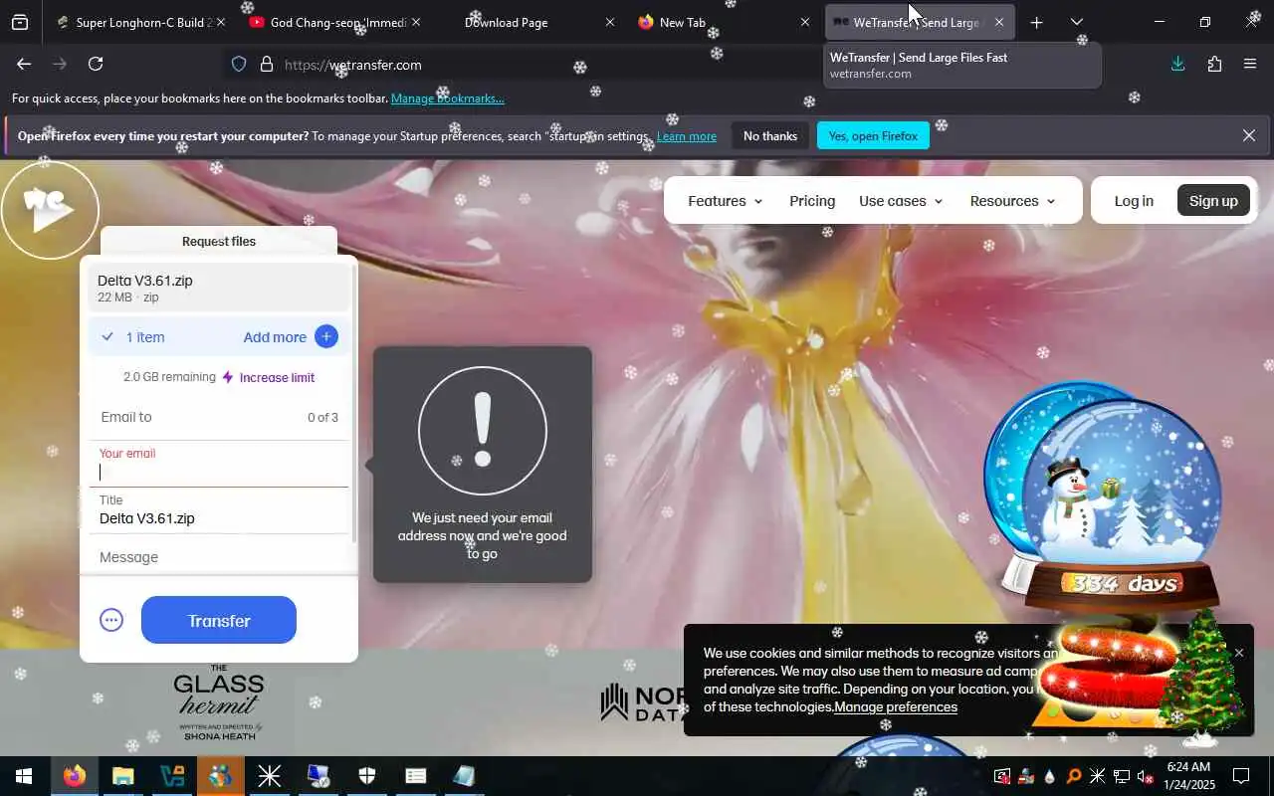
Task: Click the Sign up button
Action: click(x=1213, y=201)
